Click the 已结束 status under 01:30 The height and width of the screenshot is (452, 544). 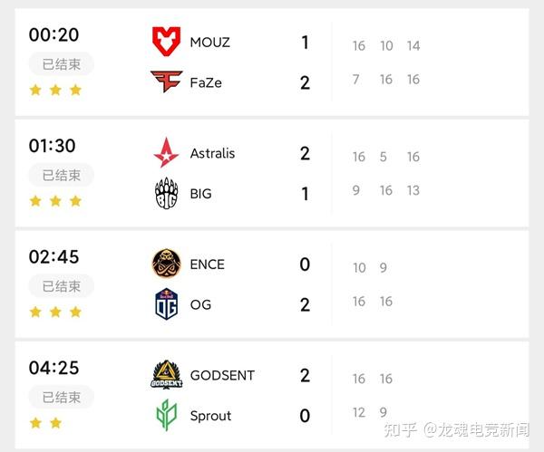point(62,175)
